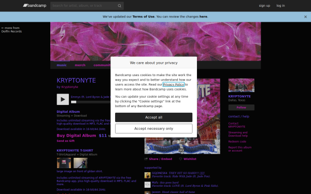Open KRYPTONYTE band name in sidebar
The height and width of the screenshot is (194, 311).
tap(239, 96)
